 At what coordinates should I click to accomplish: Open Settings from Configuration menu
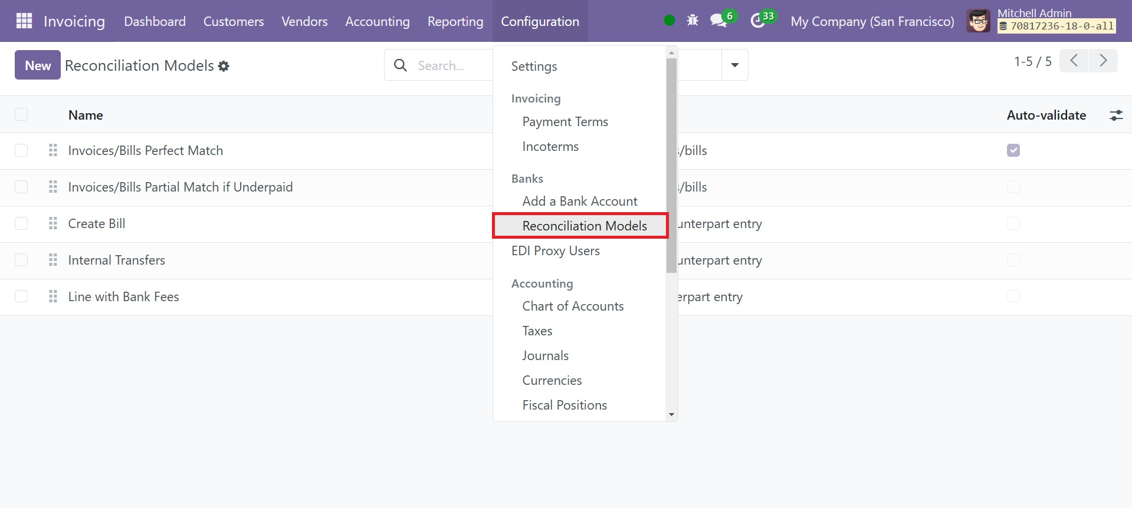534,66
